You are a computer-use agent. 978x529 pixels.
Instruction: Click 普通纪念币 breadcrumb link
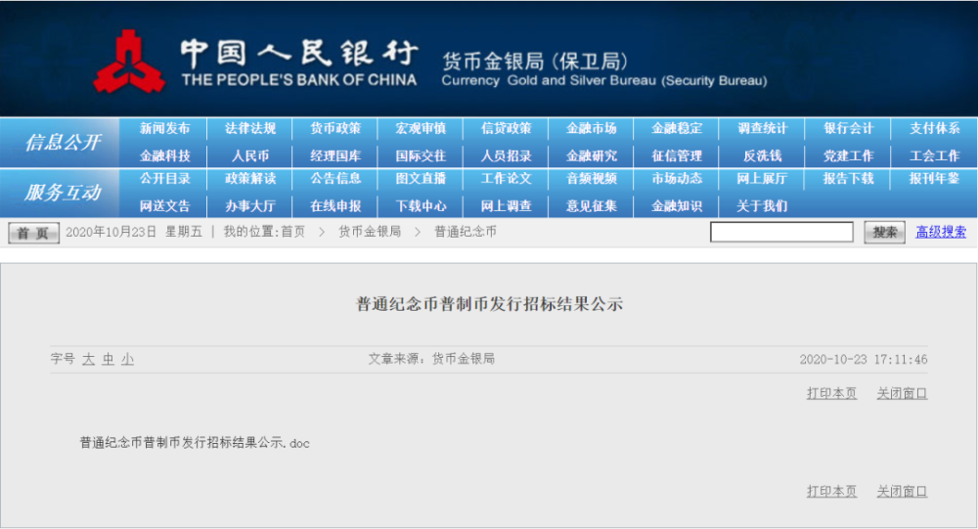(466, 232)
